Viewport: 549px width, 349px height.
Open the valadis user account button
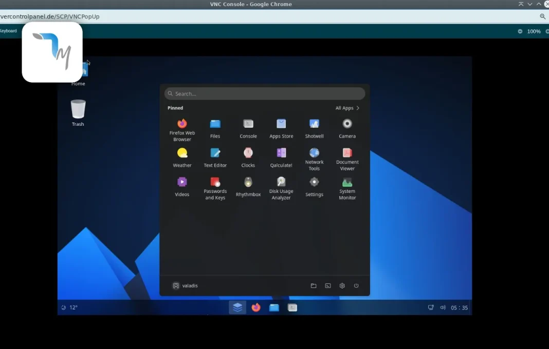[x=185, y=286]
